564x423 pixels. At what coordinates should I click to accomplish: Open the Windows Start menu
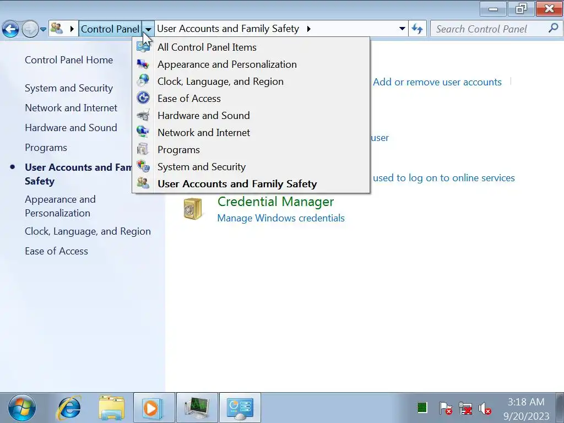pos(22,408)
